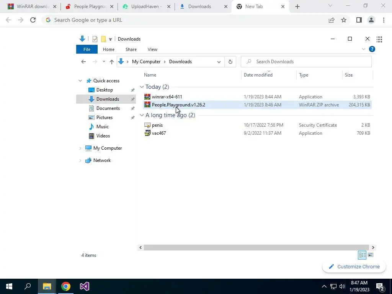Switch to the Home ribbon tab
This screenshot has height=294, width=392.
pyautogui.click(x=108, y=49)
